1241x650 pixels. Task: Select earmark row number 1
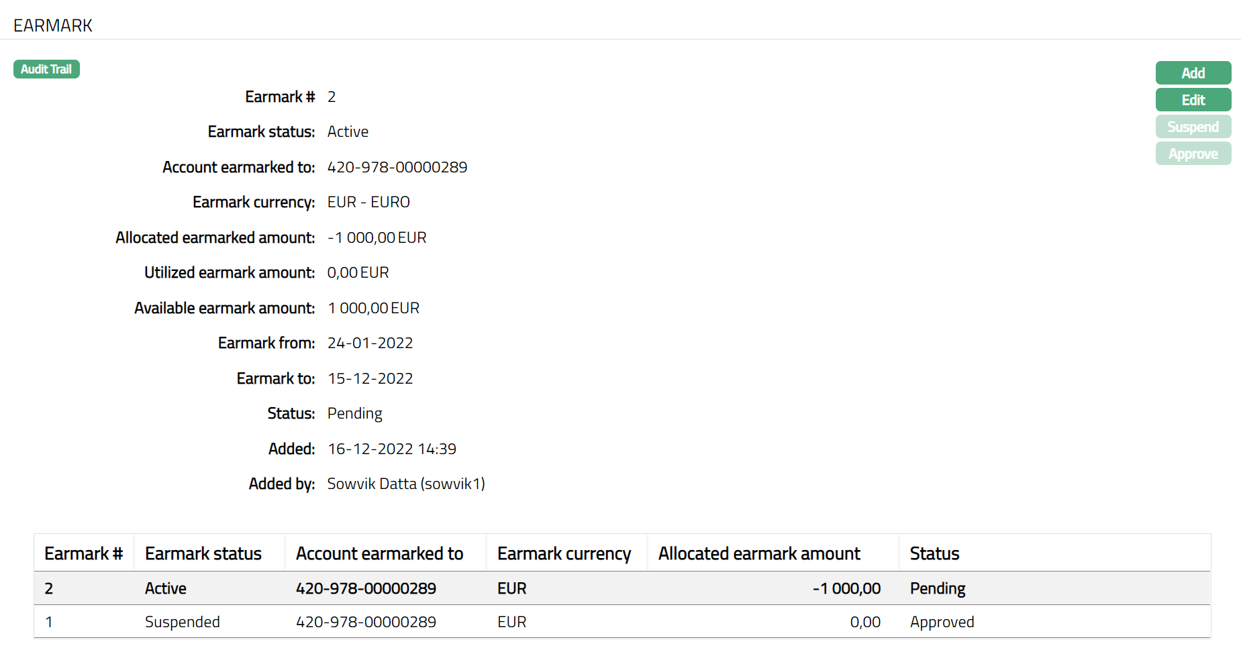click(49, 622)
